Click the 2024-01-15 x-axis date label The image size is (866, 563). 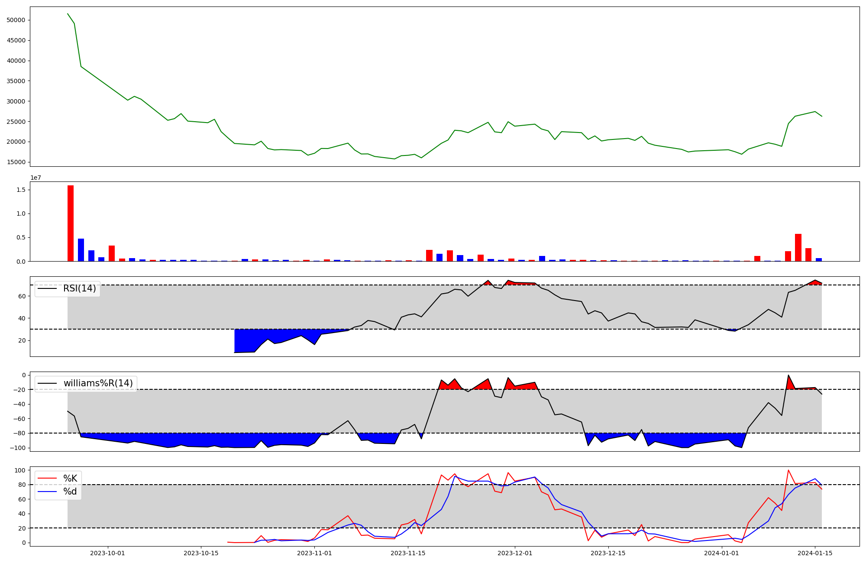coord(815,553)
